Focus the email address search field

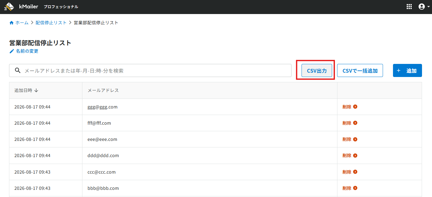coord(150,70)
